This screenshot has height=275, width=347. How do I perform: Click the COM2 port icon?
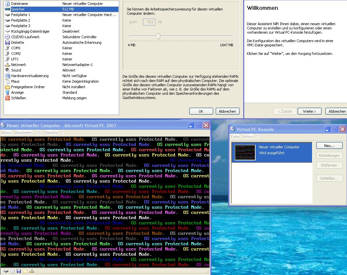pos(8,53)
